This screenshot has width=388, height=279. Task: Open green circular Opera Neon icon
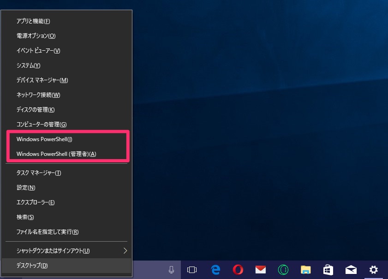[283, 270]
